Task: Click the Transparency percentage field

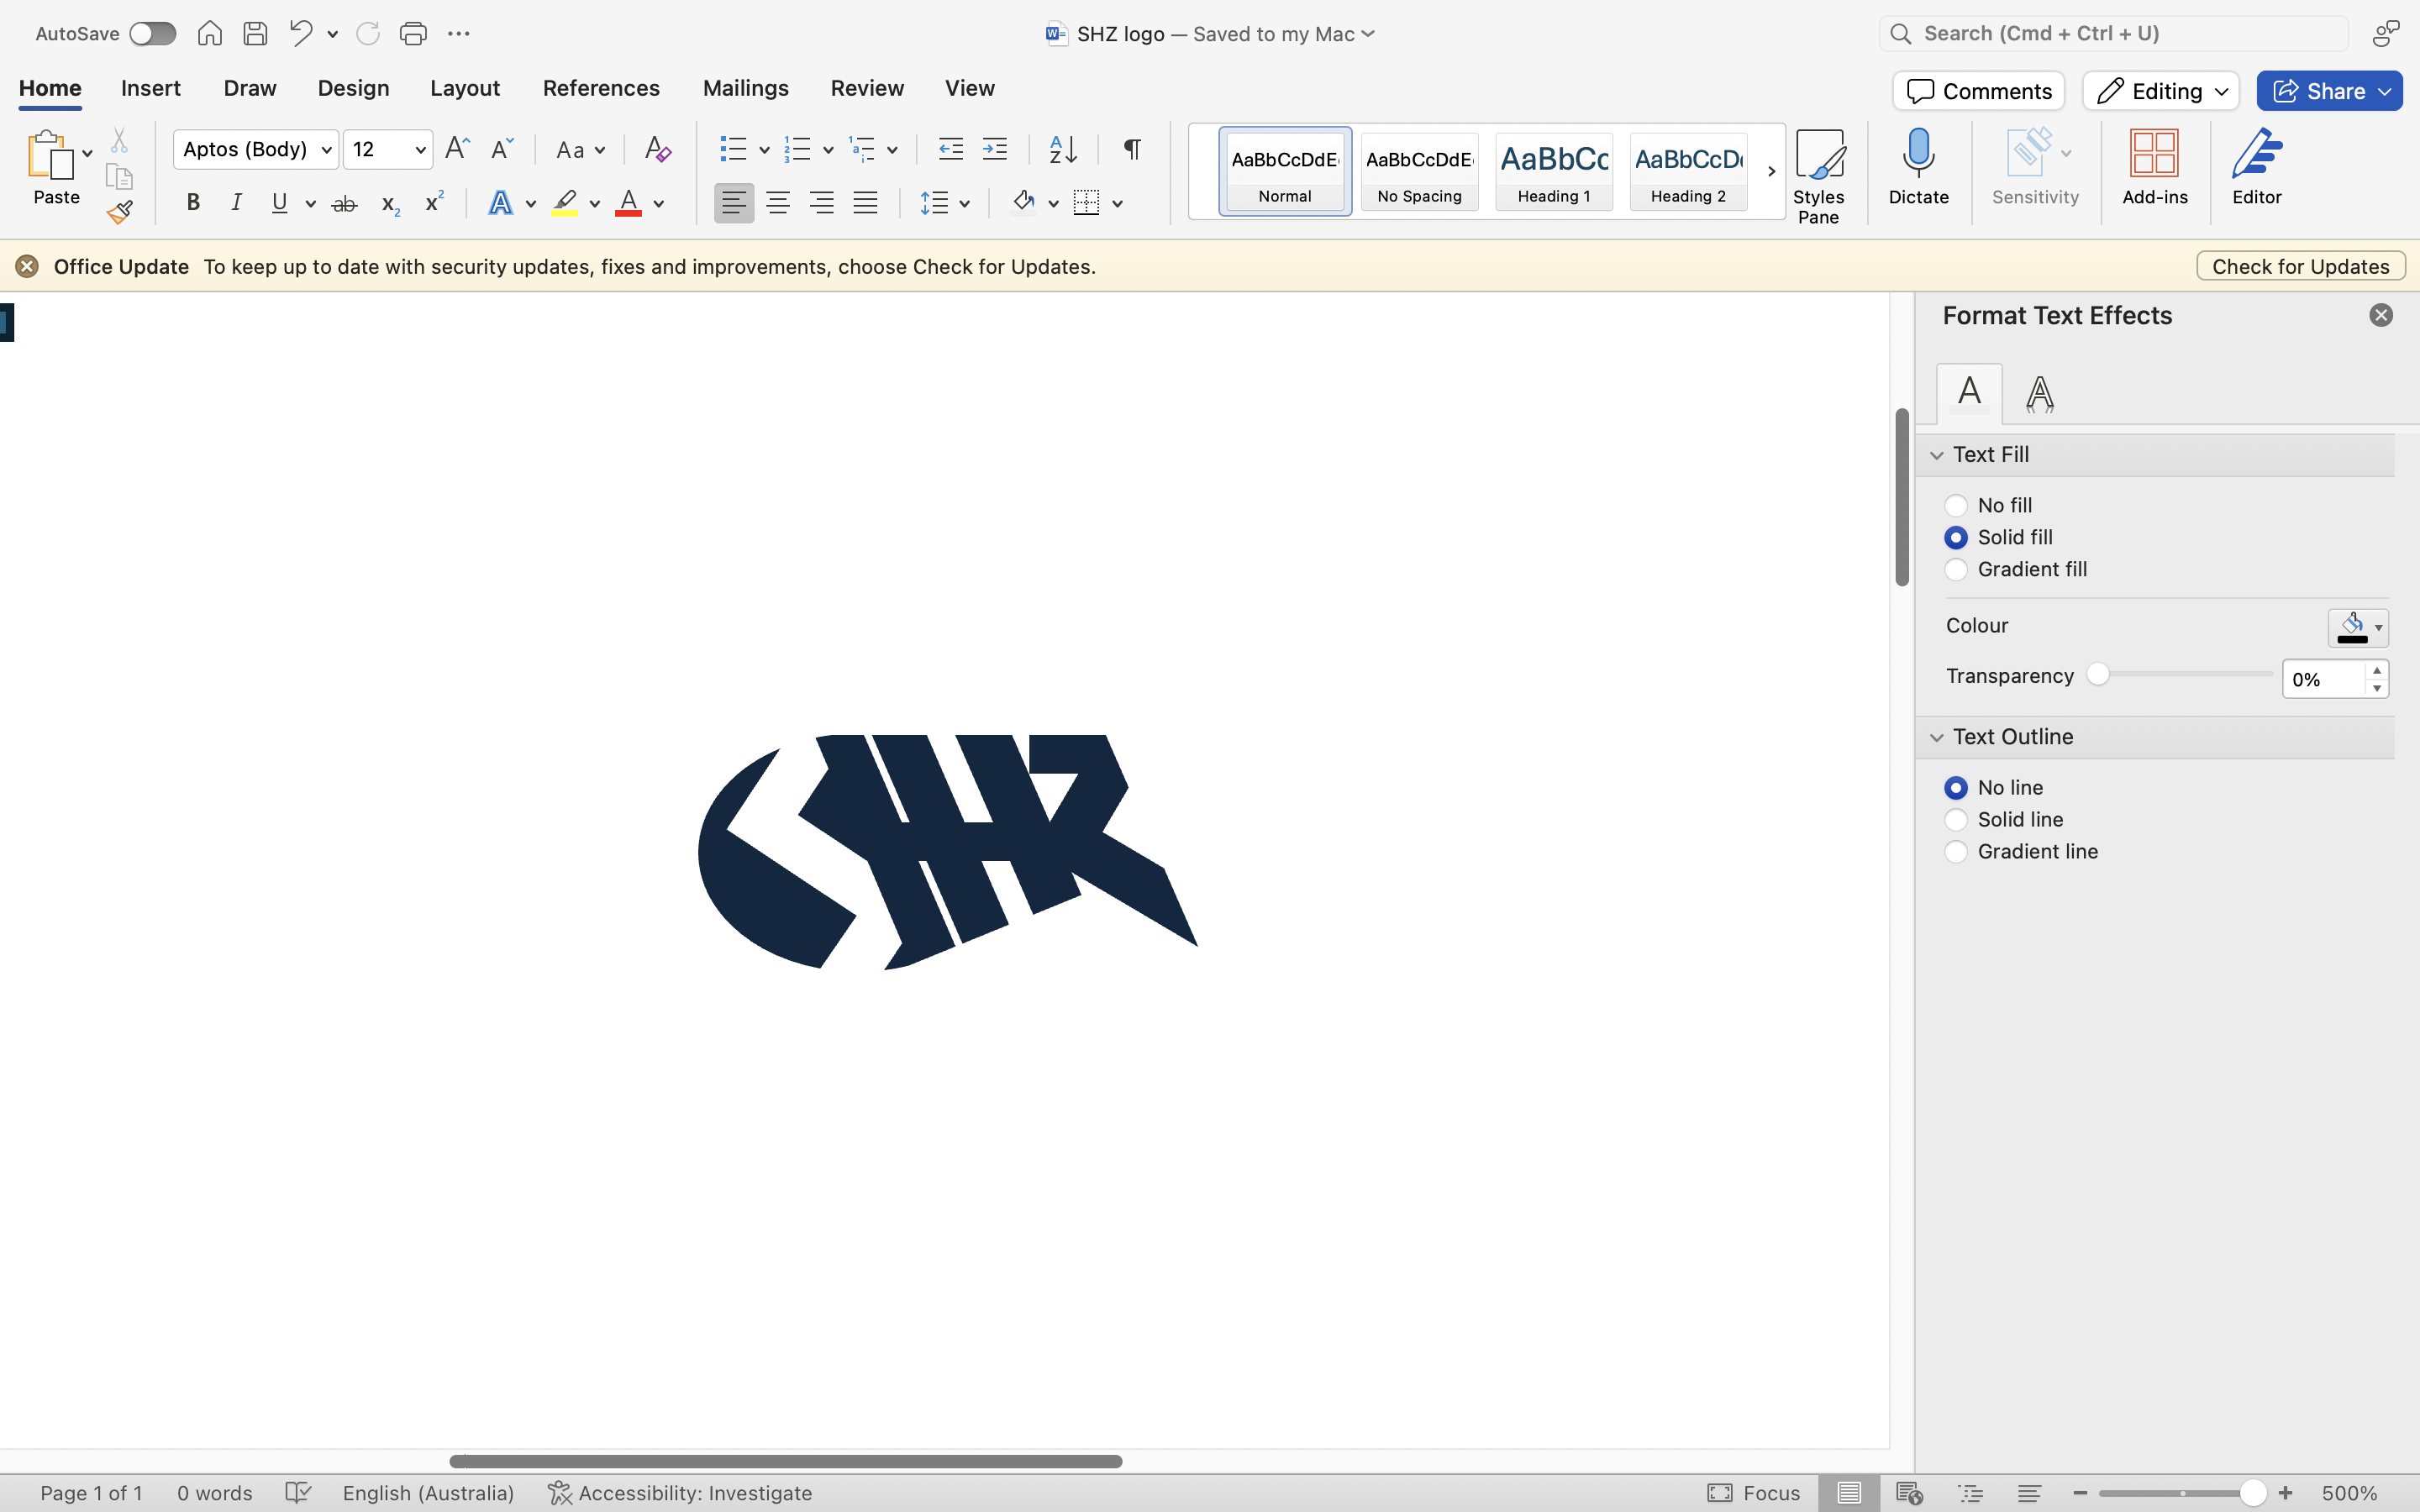Action: [x=2323, y=679]
